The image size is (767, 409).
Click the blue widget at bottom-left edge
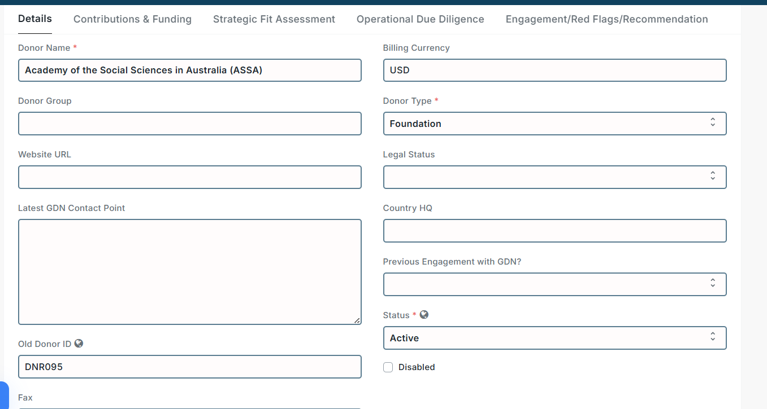point(5,396)
